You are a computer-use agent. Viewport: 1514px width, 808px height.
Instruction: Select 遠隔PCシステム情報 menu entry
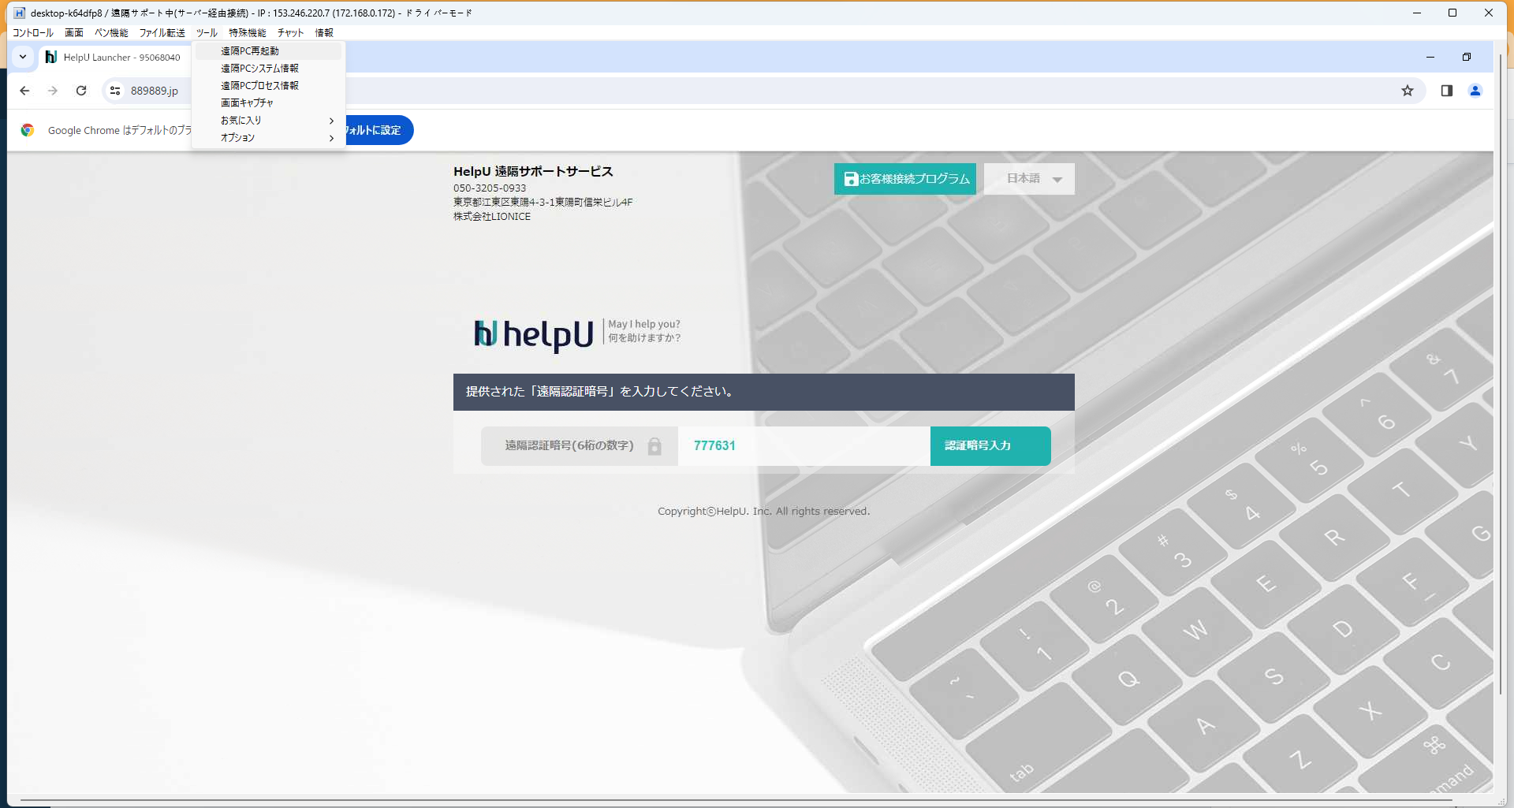click(268, 68)
